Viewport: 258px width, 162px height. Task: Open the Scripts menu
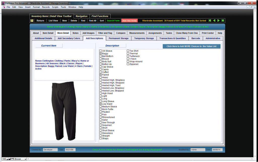[x=55, y=7]
